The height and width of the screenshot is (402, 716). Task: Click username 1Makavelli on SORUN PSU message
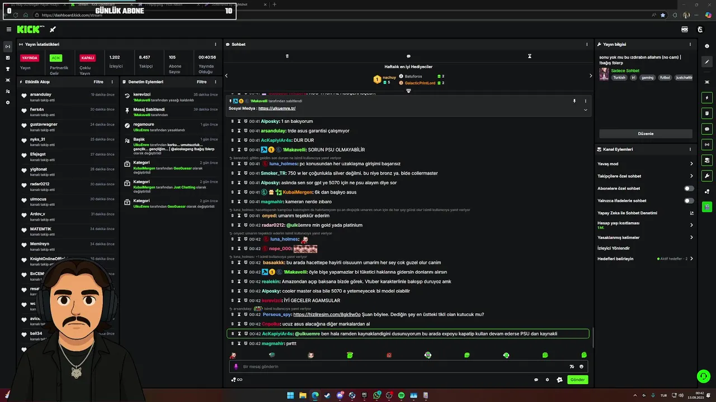[294, 150]
